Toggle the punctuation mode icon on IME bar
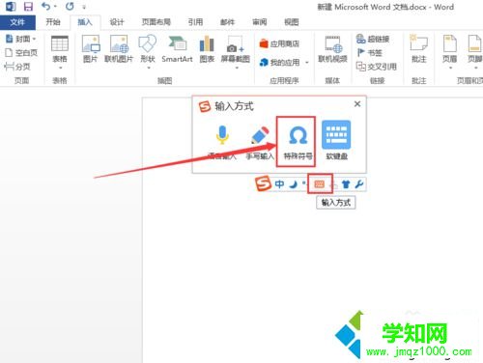Image resolution: width=483 pixels, height=363 pixels. pyautogui.click(x=303, y=183)
